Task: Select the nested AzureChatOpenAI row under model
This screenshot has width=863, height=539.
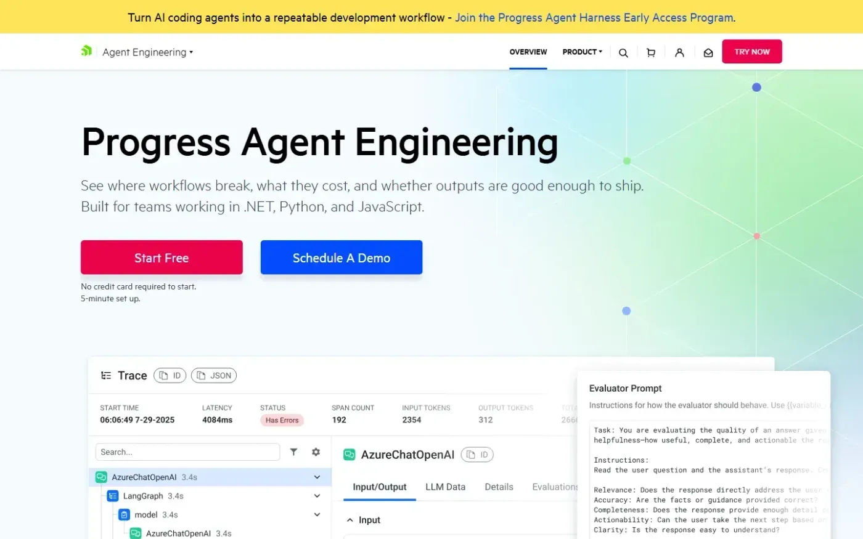Action: coord(210,533)
